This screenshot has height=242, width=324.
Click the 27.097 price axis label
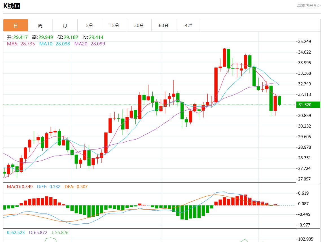(304, 179)
